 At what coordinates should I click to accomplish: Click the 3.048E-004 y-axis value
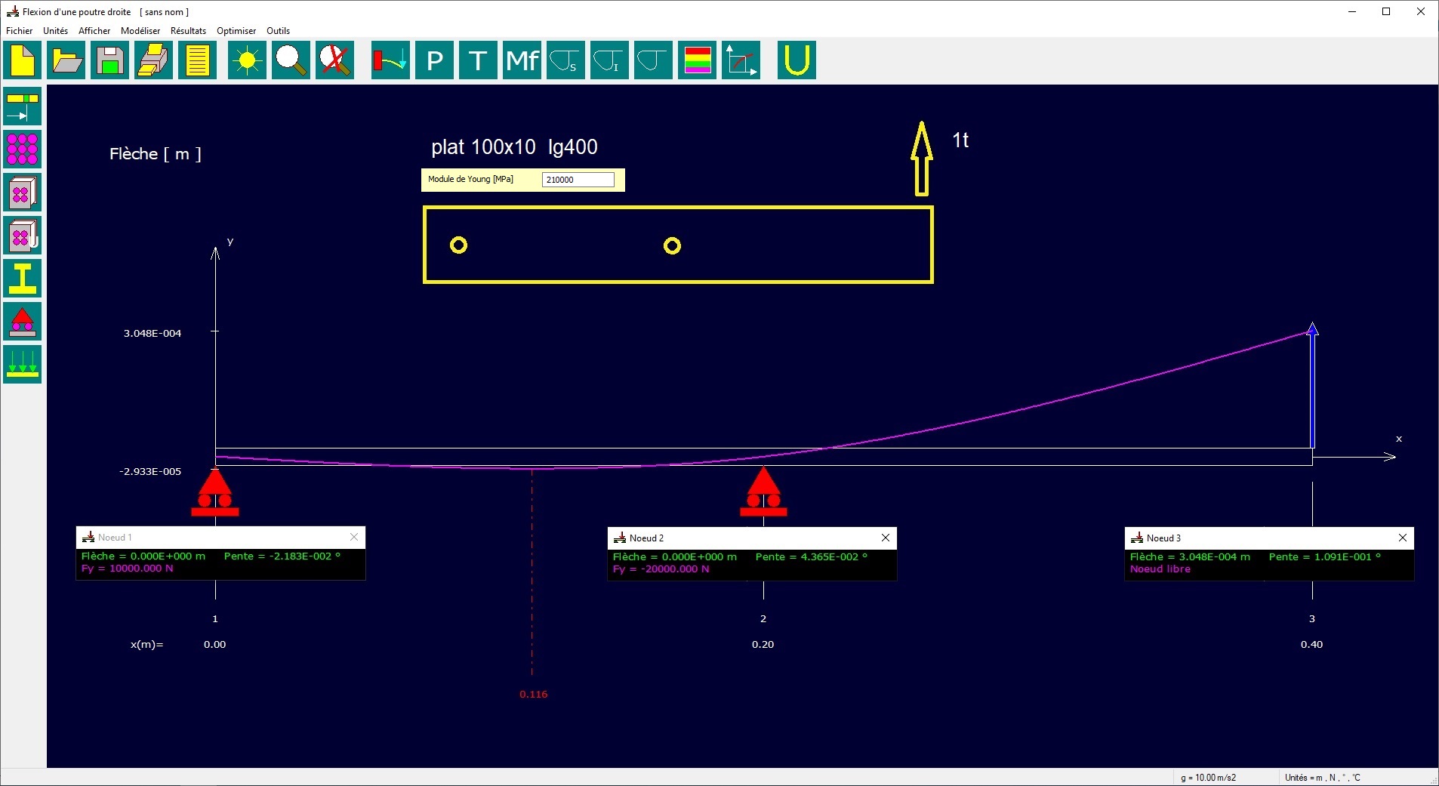tap(153, 333)
